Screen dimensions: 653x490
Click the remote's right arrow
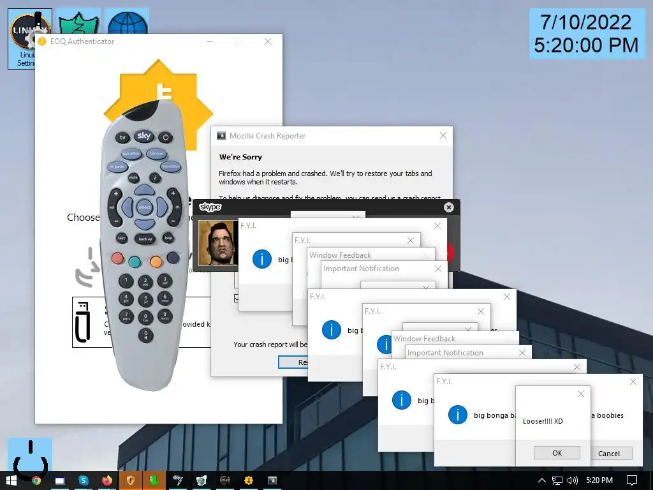[163, 207]
